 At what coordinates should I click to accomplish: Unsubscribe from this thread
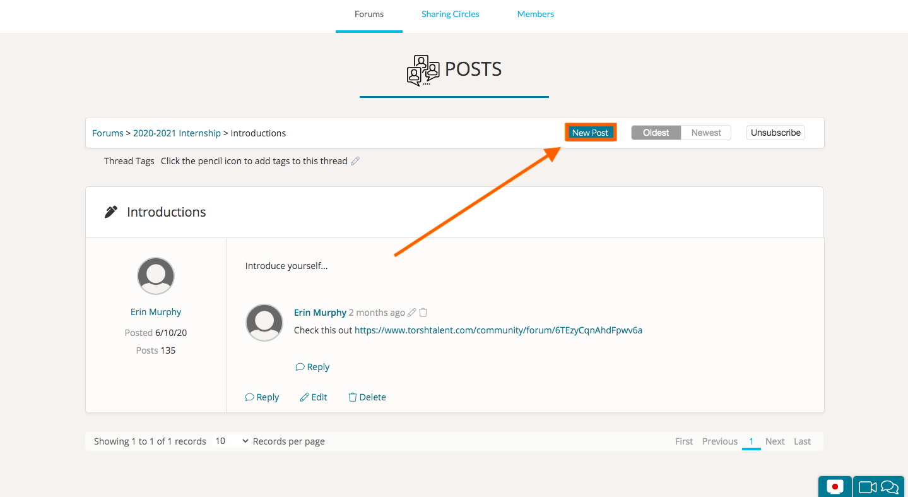775,133
